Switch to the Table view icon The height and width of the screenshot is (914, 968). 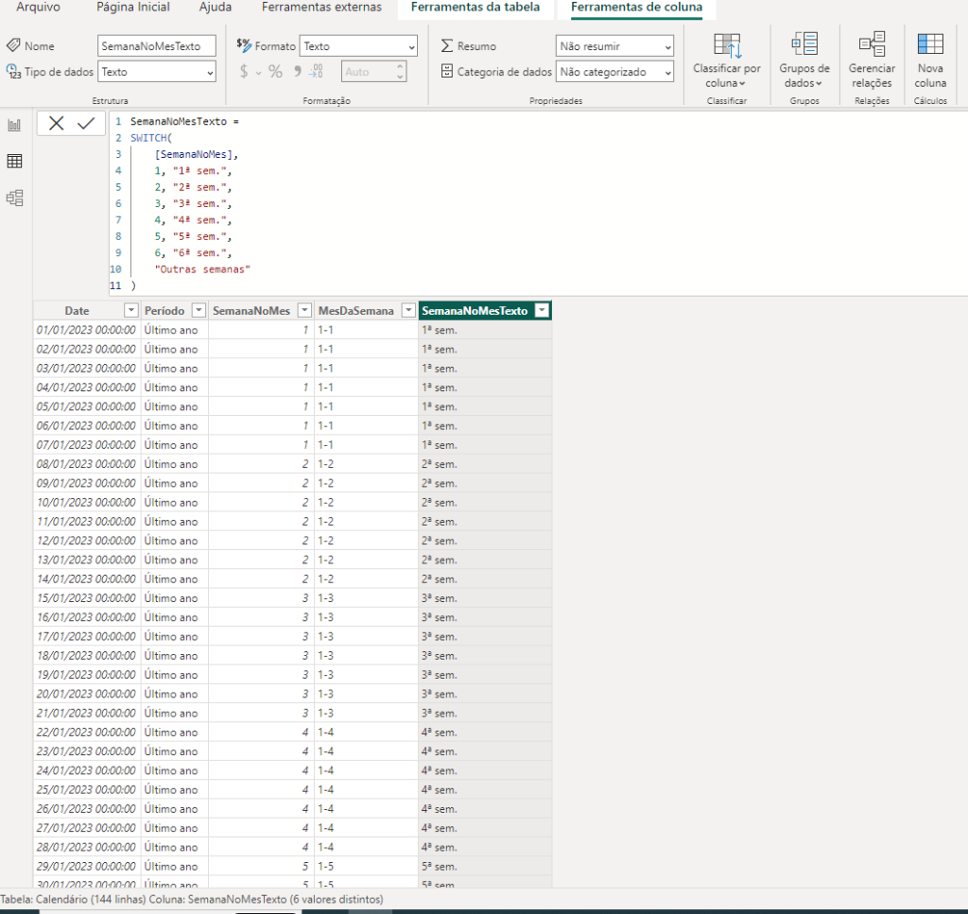[14, 162]
